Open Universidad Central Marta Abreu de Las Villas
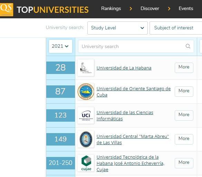202x177 pixels. click(x=133, y=139)
